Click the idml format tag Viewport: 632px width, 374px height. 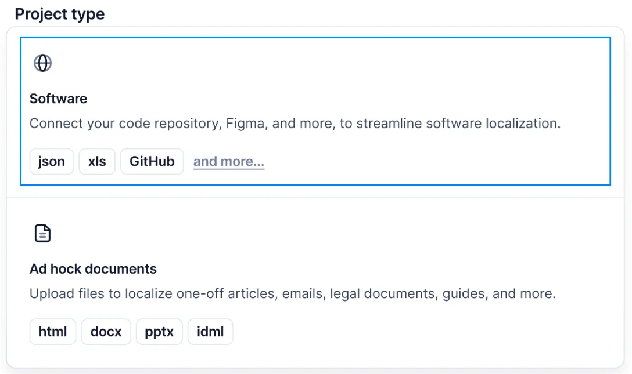coord(210,332)
